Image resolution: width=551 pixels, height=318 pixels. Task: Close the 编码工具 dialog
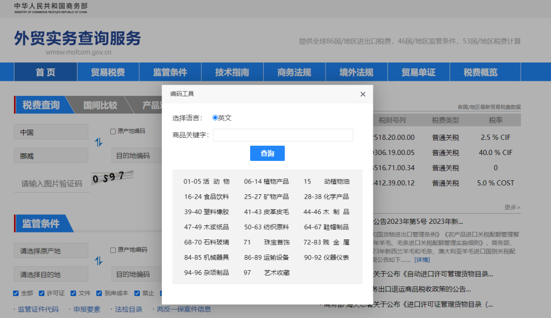tap(363, 94)
